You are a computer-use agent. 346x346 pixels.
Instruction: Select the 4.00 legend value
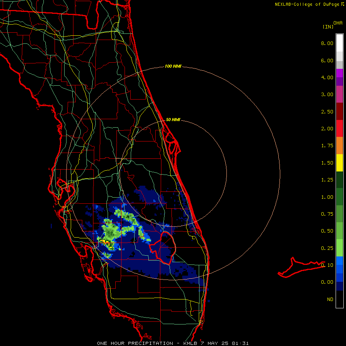327,77
